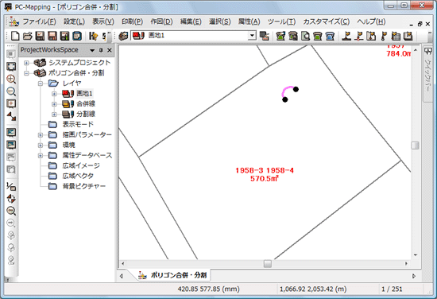Open the 編集(E) menu
The width and height of the screenshot is (437, 299).
(191, 21)
